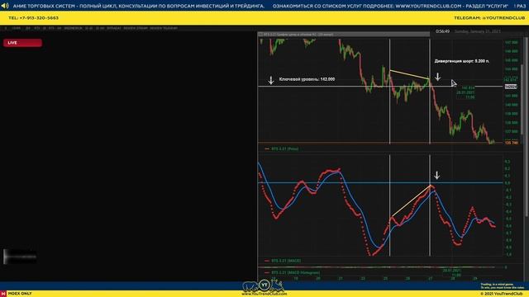This screenshot has height=297, width=529.
Task: Click the highlighted 142.000 price axis marker
Action: coord(511,87)
